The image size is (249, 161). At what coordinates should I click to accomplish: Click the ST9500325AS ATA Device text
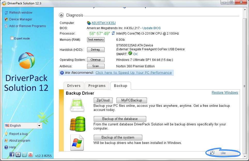coord(135,45)
